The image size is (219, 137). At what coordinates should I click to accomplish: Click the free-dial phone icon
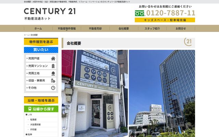click(140, 13)
